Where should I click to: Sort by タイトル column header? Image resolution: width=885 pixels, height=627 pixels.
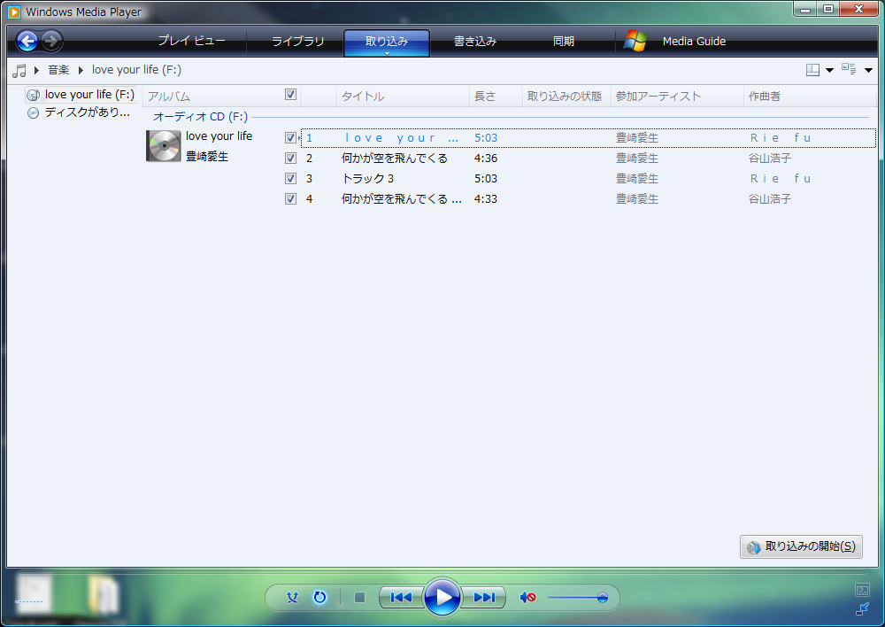403,96
